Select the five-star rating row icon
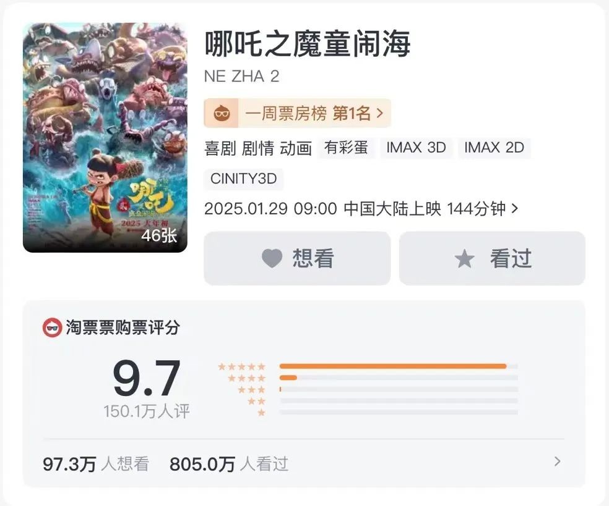The width and height of the screenshot is (609, 506). pos(241,366)
